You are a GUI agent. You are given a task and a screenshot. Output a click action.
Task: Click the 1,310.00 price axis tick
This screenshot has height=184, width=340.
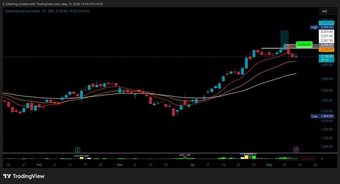[327, 121]
